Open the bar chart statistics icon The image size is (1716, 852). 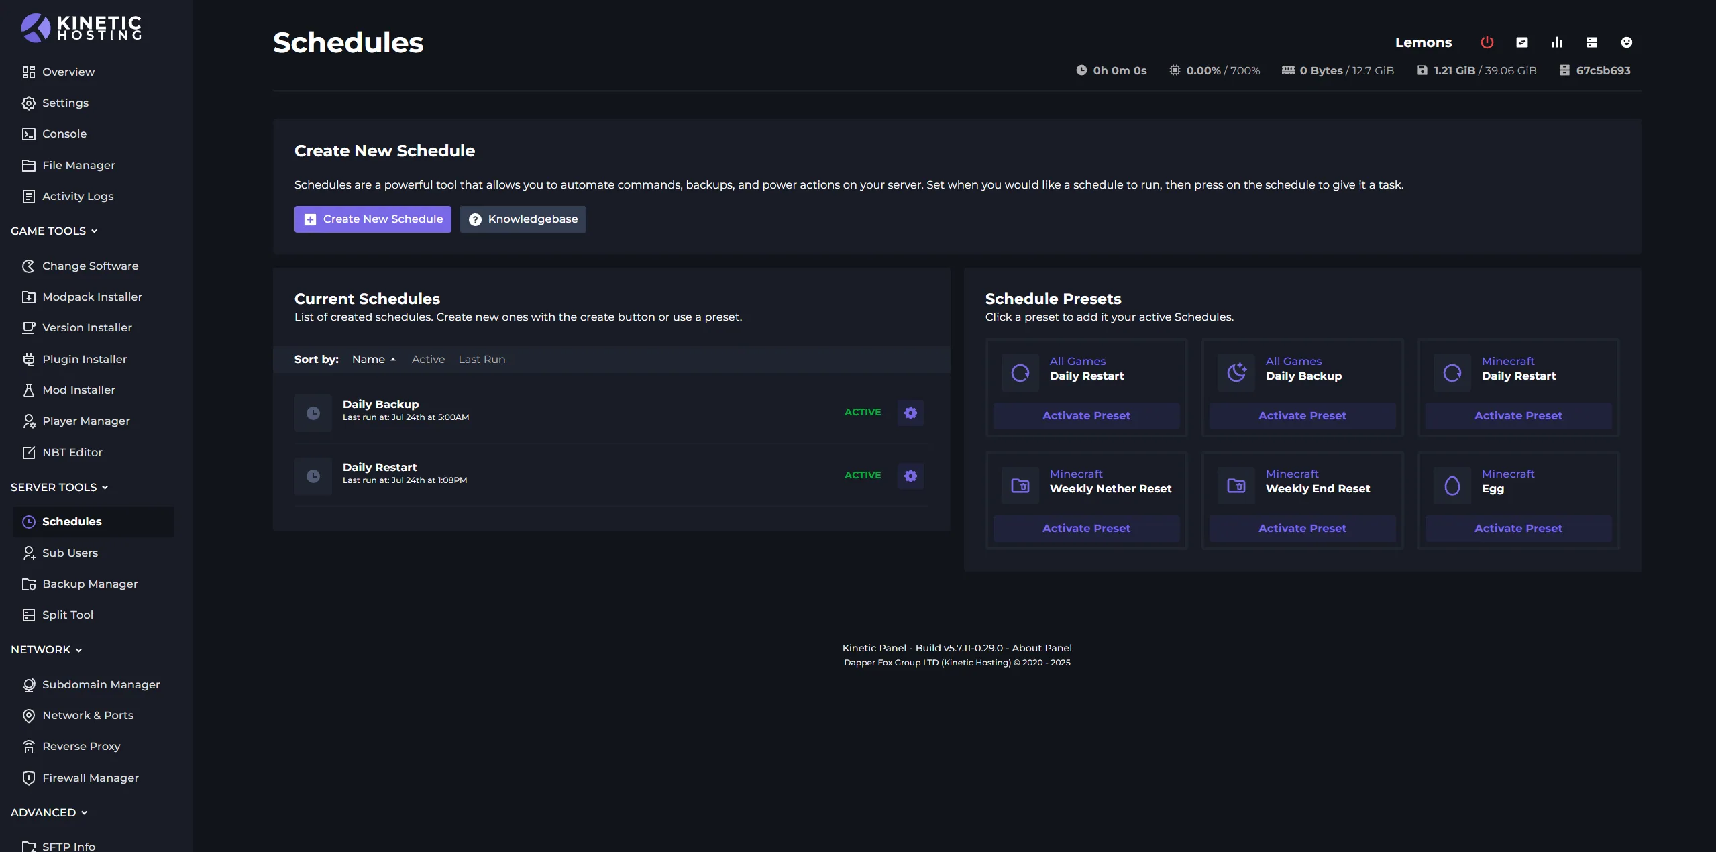pyautogui.click(x=1556, y=42)
